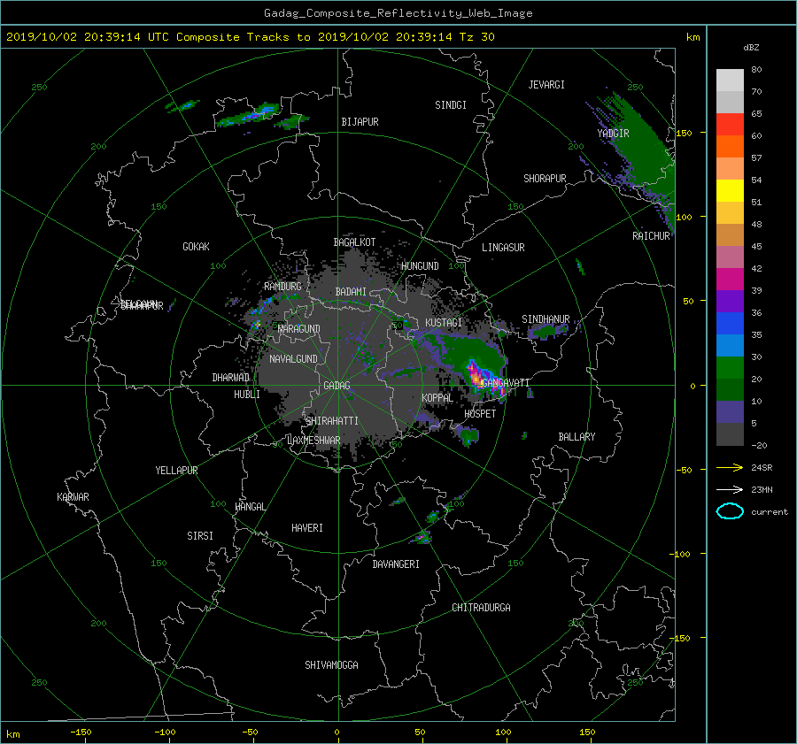Click the RAICHUR city label
This screenshot has height=744, width=797.
[x=651, y=236]
